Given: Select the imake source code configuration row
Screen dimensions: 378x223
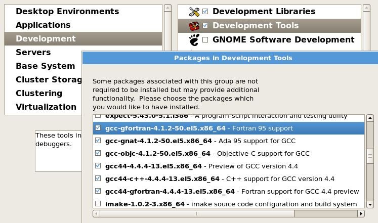Looking at the screenshot, I should pos(229,204).
